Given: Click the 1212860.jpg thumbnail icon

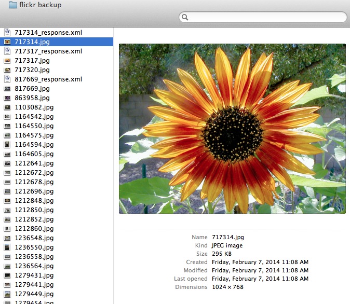Looking at the screenshot, I should (7, 228).
